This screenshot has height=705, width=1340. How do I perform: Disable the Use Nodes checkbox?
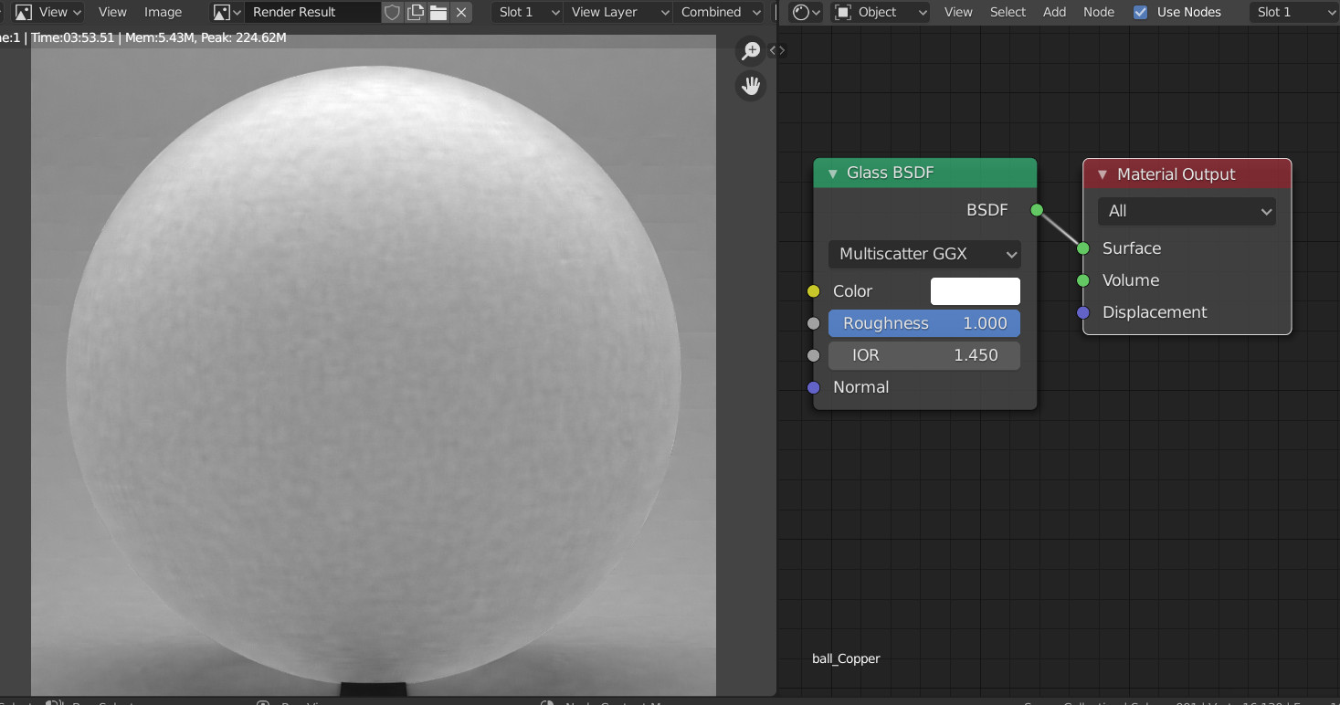[1140, 12]
